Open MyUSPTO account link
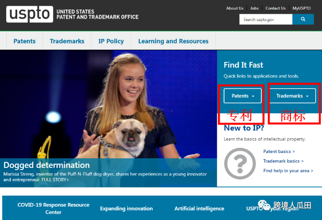 pos(302,8)
